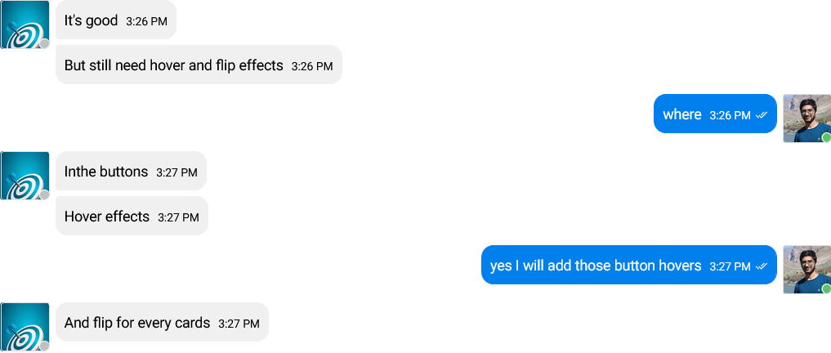831x353 pixels.
Task: Open the target avatar next to 'Inthe buttons'
Action: [25, 176]
